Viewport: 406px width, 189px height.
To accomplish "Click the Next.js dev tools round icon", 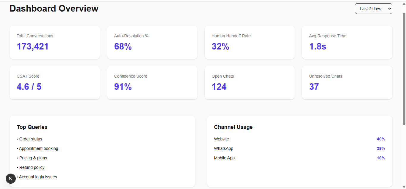I will [11, 179].
